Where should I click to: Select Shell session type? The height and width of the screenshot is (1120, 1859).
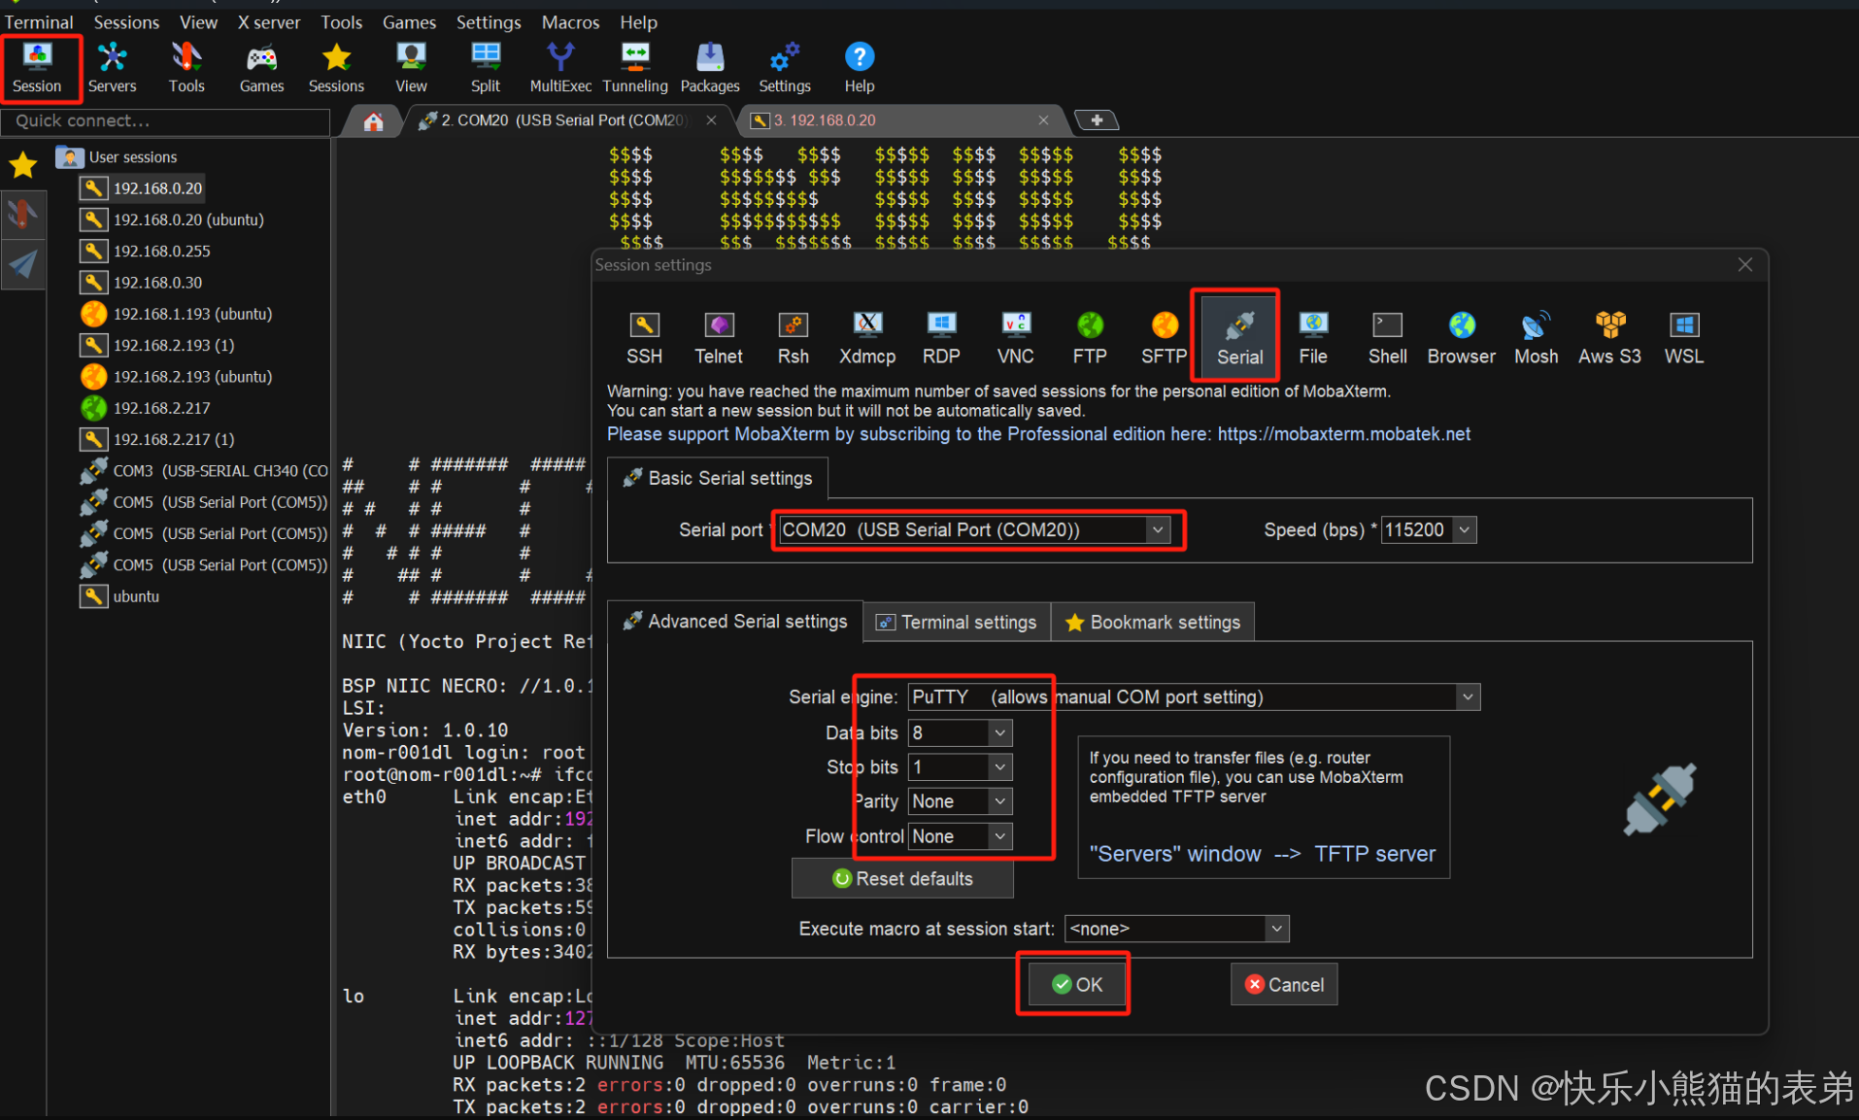coord(1387,338)
